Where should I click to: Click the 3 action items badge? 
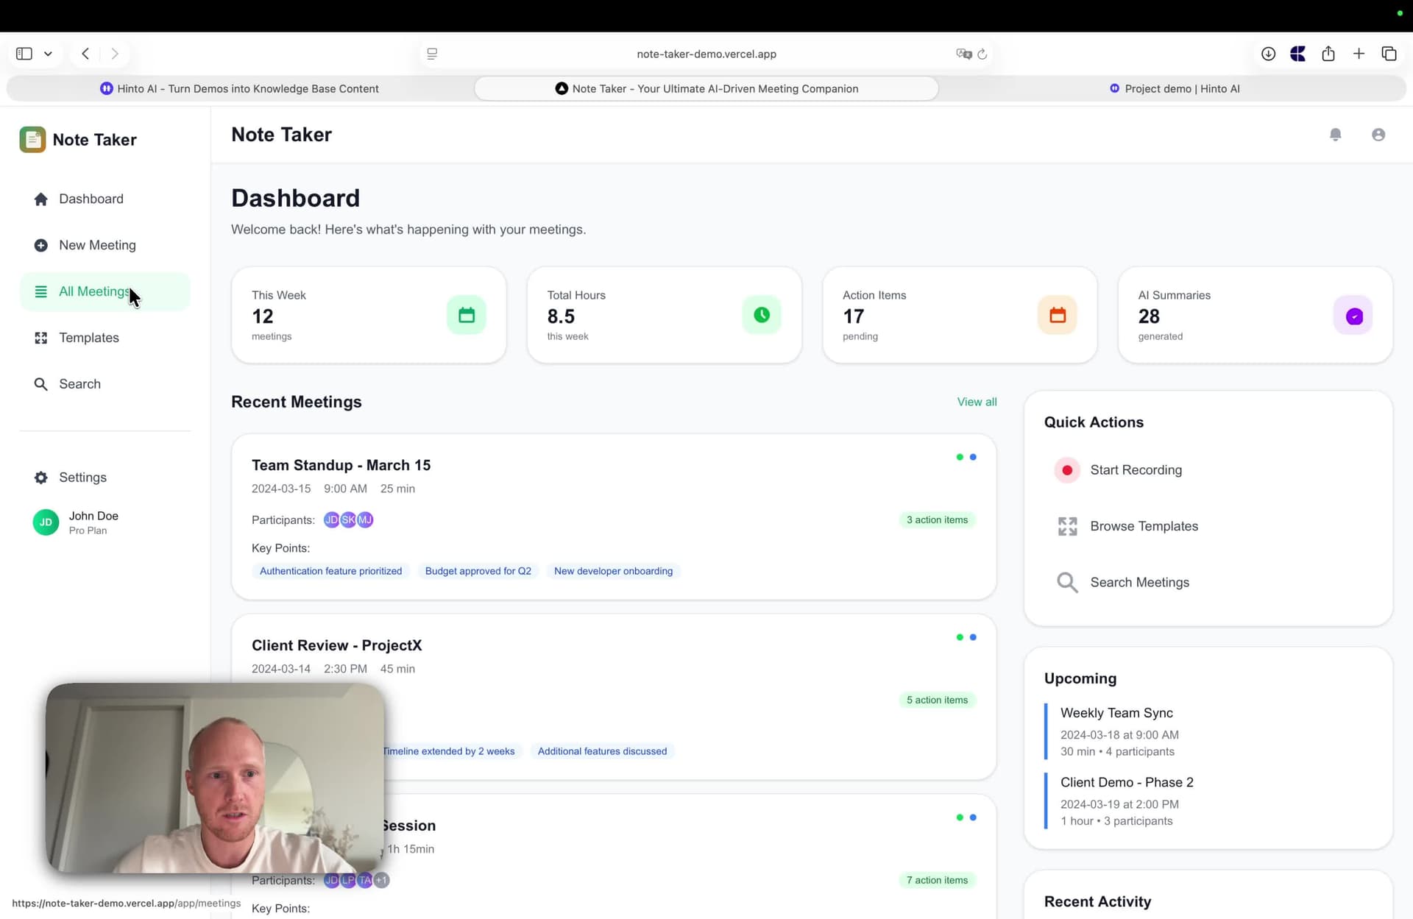tap(937, 520)
